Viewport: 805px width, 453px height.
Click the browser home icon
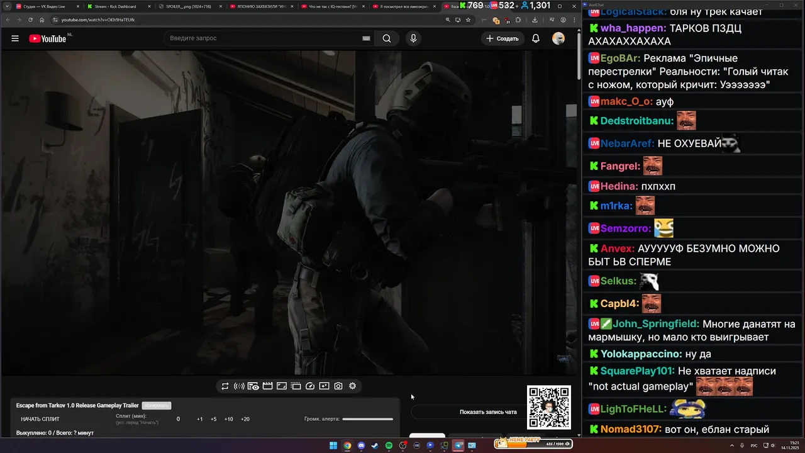pyautogui.click(x=42, y=20)
